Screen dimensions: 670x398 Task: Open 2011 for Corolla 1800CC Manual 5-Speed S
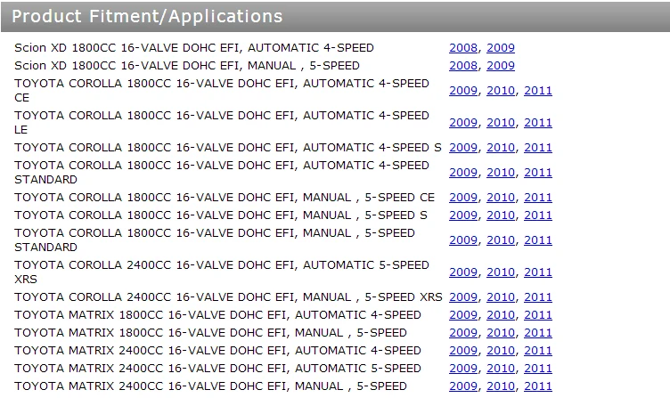point(538,215)
